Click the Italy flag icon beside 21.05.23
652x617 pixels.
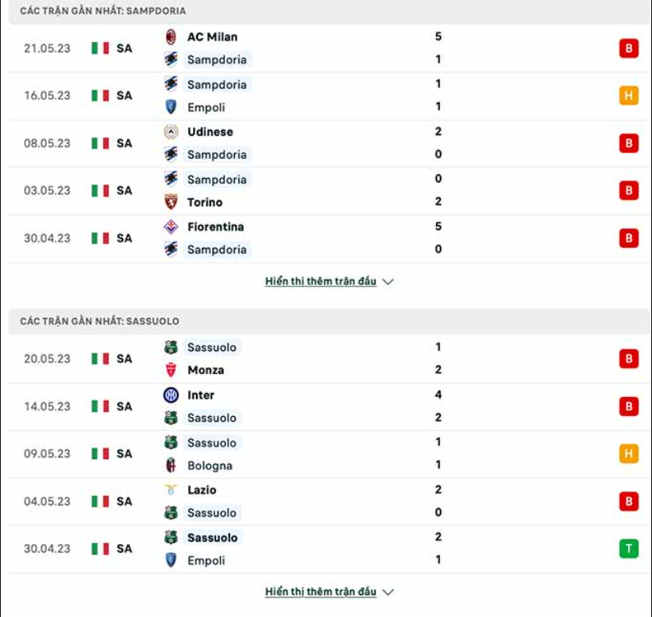[x=99, y=48]
